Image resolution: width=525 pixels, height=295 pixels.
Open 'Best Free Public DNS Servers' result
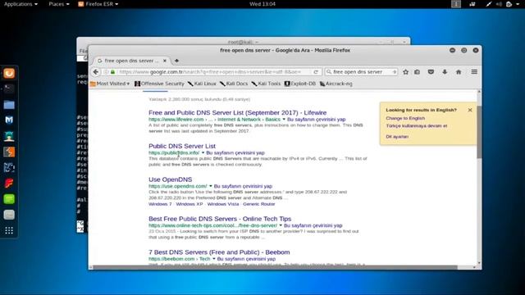[220, 219]
